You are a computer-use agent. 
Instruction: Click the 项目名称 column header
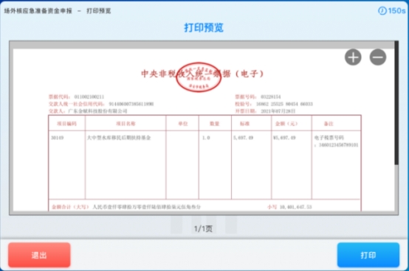click(126, 124)
